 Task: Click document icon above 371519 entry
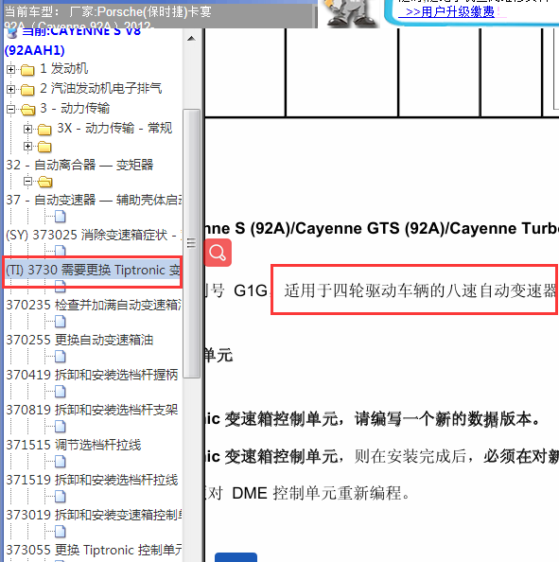click(61, 462)
